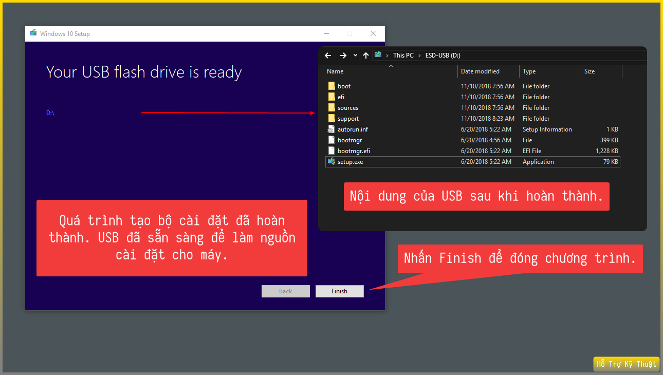The height and width of the screenshot is (375, 663).
Task: Click ESD-USB (D:) in the breadcrumb
Action: [443, 55]
